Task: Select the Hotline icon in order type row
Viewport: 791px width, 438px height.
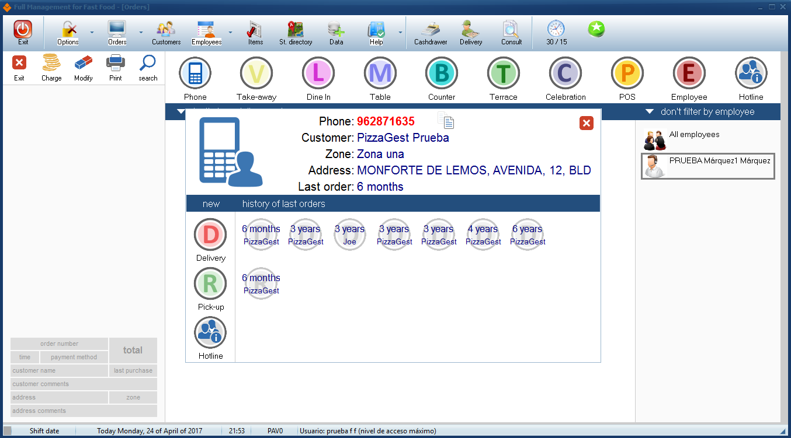Action: tap(751, 73)
